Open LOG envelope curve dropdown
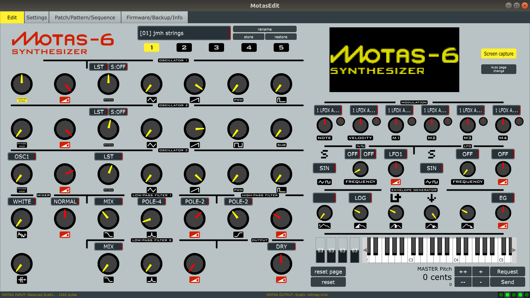Screen dimensions: 530x298 tap(360, 198)
